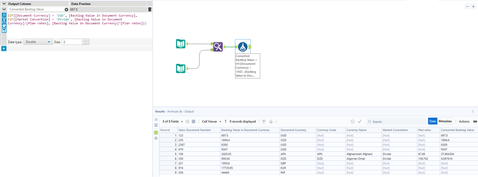Switch to the Metadata view tab
The height and width of the screenshot is (177, 478).
[445, 121]
